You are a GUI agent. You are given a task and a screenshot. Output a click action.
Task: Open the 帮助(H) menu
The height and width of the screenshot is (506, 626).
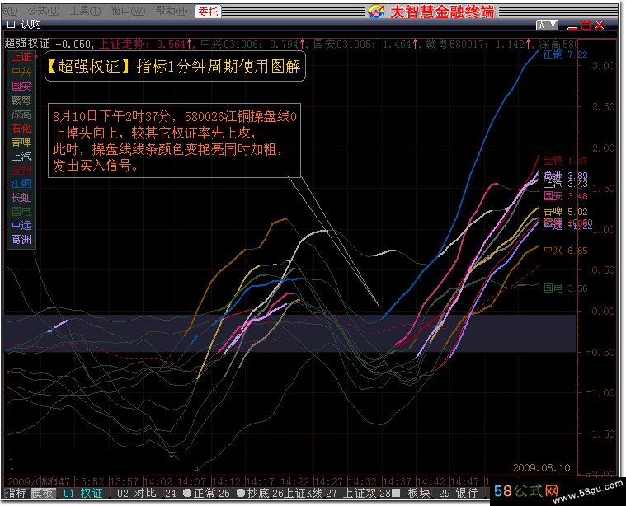click(172, 11)
